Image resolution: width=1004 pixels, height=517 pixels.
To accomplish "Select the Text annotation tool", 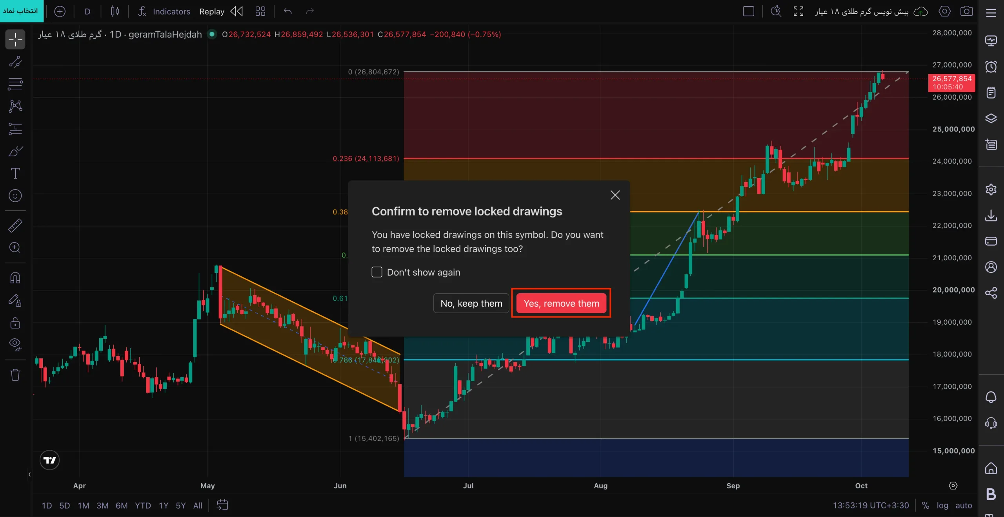I will click(15, 173).
